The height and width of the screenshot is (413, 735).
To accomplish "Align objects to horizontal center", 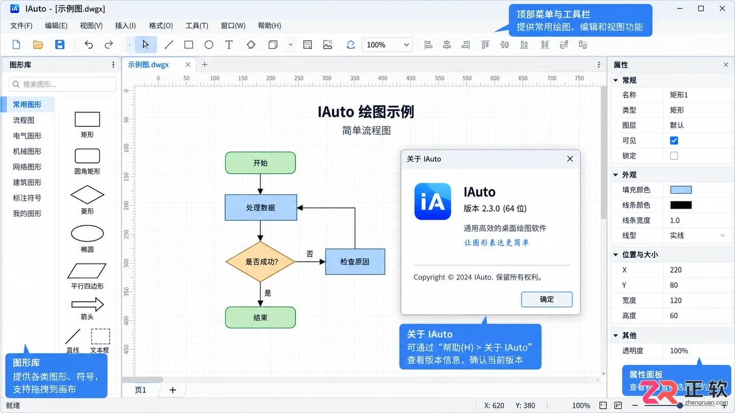I will coord(447,45).
